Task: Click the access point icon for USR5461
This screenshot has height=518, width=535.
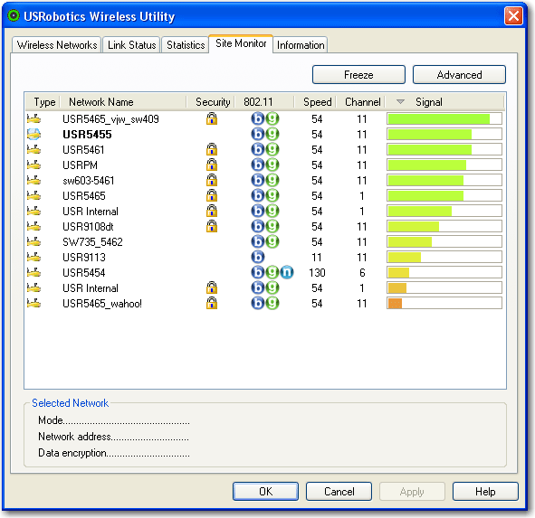Action: click(33, 149)
